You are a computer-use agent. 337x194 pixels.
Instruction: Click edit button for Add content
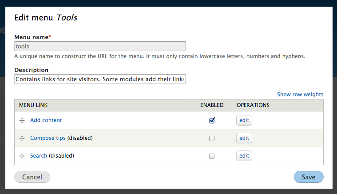tap(244, 120)
